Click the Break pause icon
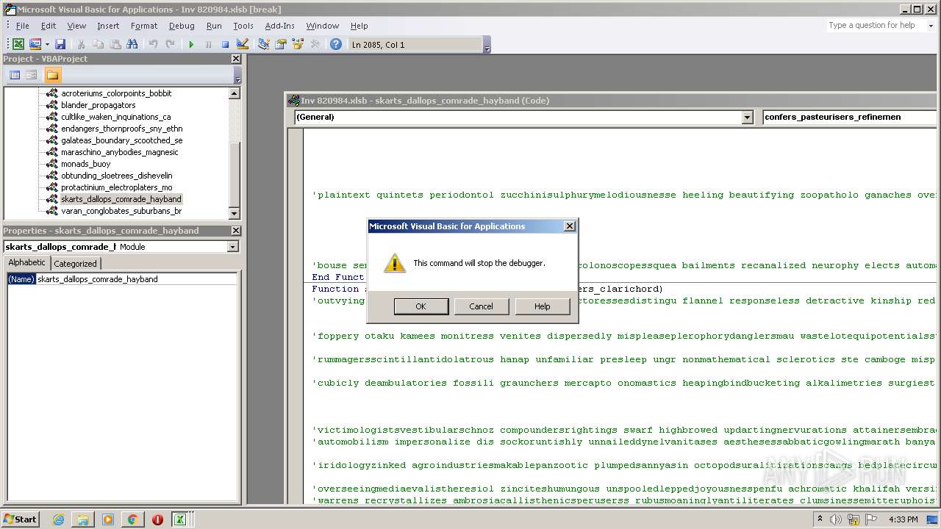Viewport: 941px width, 529px height. (x=208, y=44)
